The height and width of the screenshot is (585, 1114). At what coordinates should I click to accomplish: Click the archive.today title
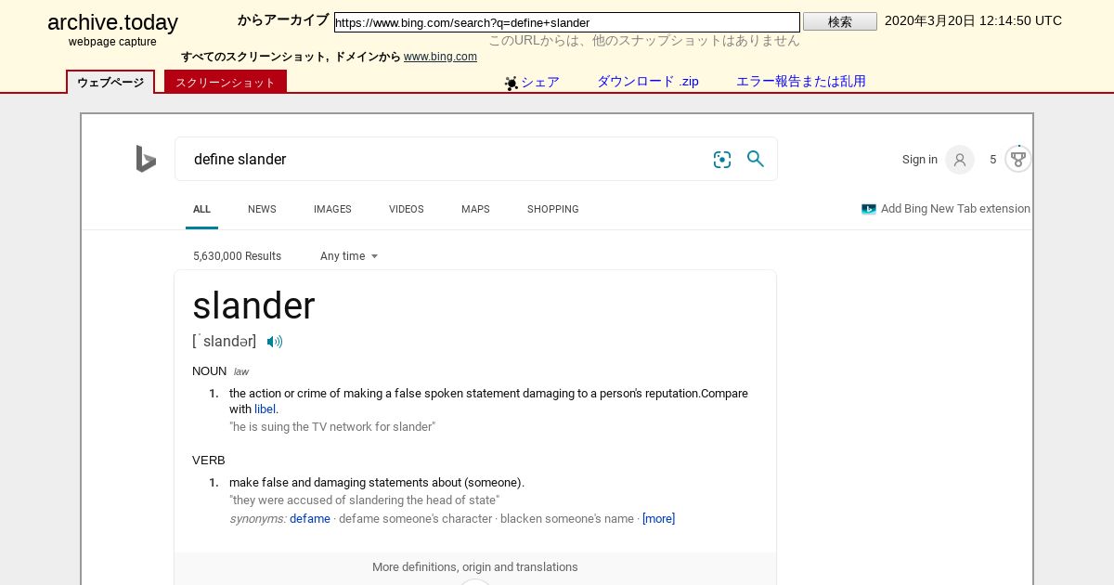(x=112, y=23)
